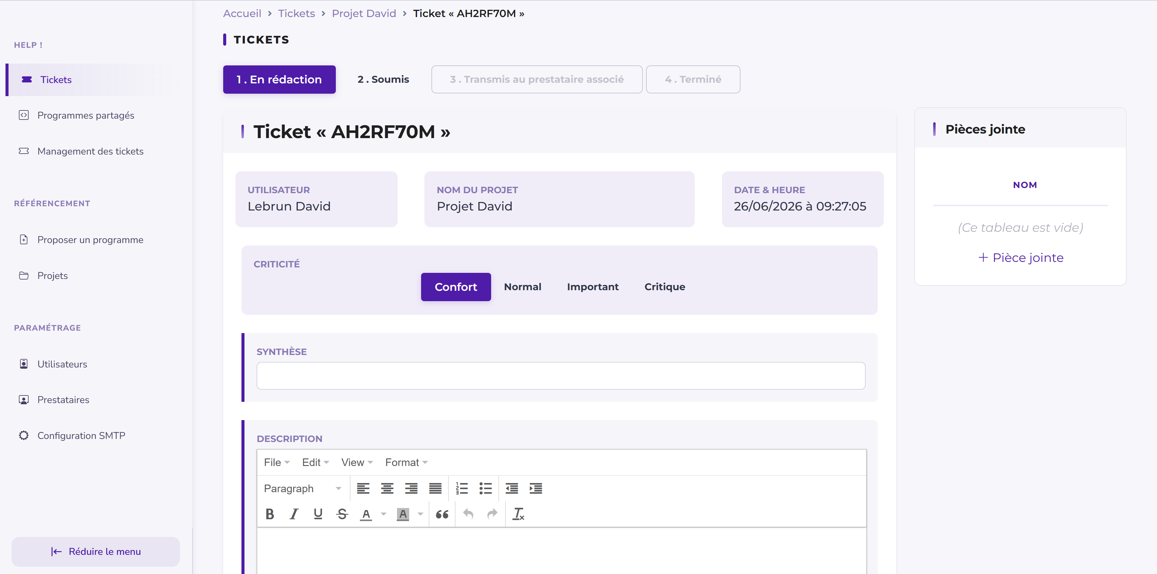The height and width of the screenshot is (574, 1157).
Task: Apply Italic formatting in the editor
Action: 294,514
